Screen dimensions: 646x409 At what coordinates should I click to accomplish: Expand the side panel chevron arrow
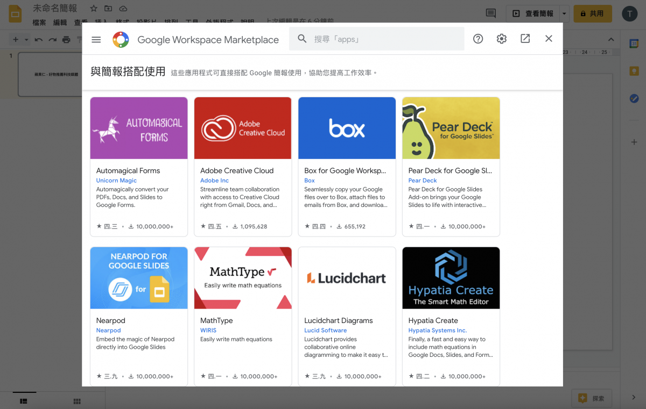[634, 398]
